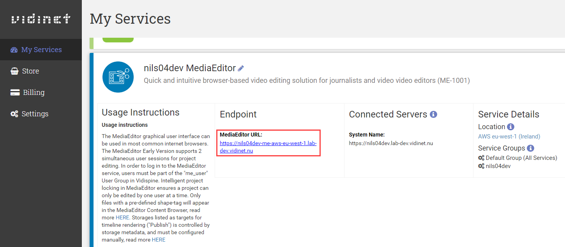Click the vidinet logo
The height and width of the screenshot is (247, 565).
41,19
